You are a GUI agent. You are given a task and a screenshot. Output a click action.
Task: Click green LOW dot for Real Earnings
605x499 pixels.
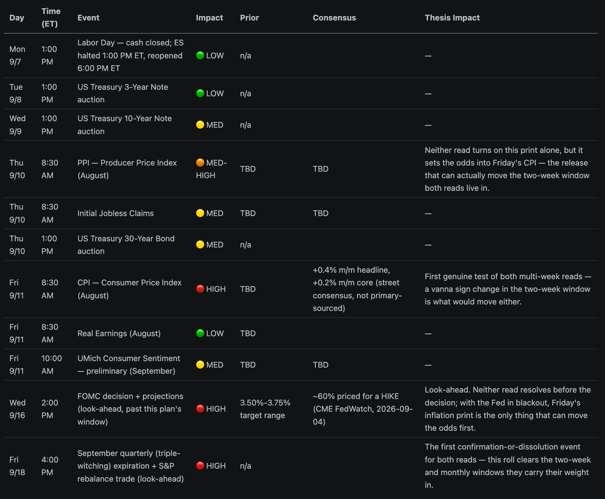[200, 333]
